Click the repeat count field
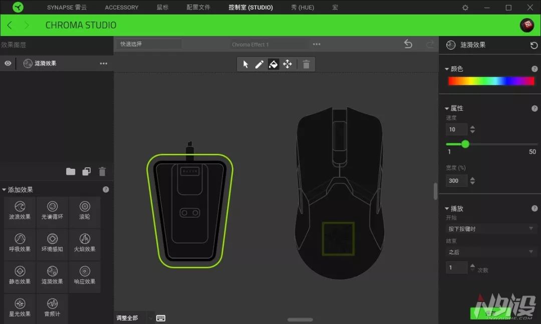541x324 pixels. coord(456,267)
